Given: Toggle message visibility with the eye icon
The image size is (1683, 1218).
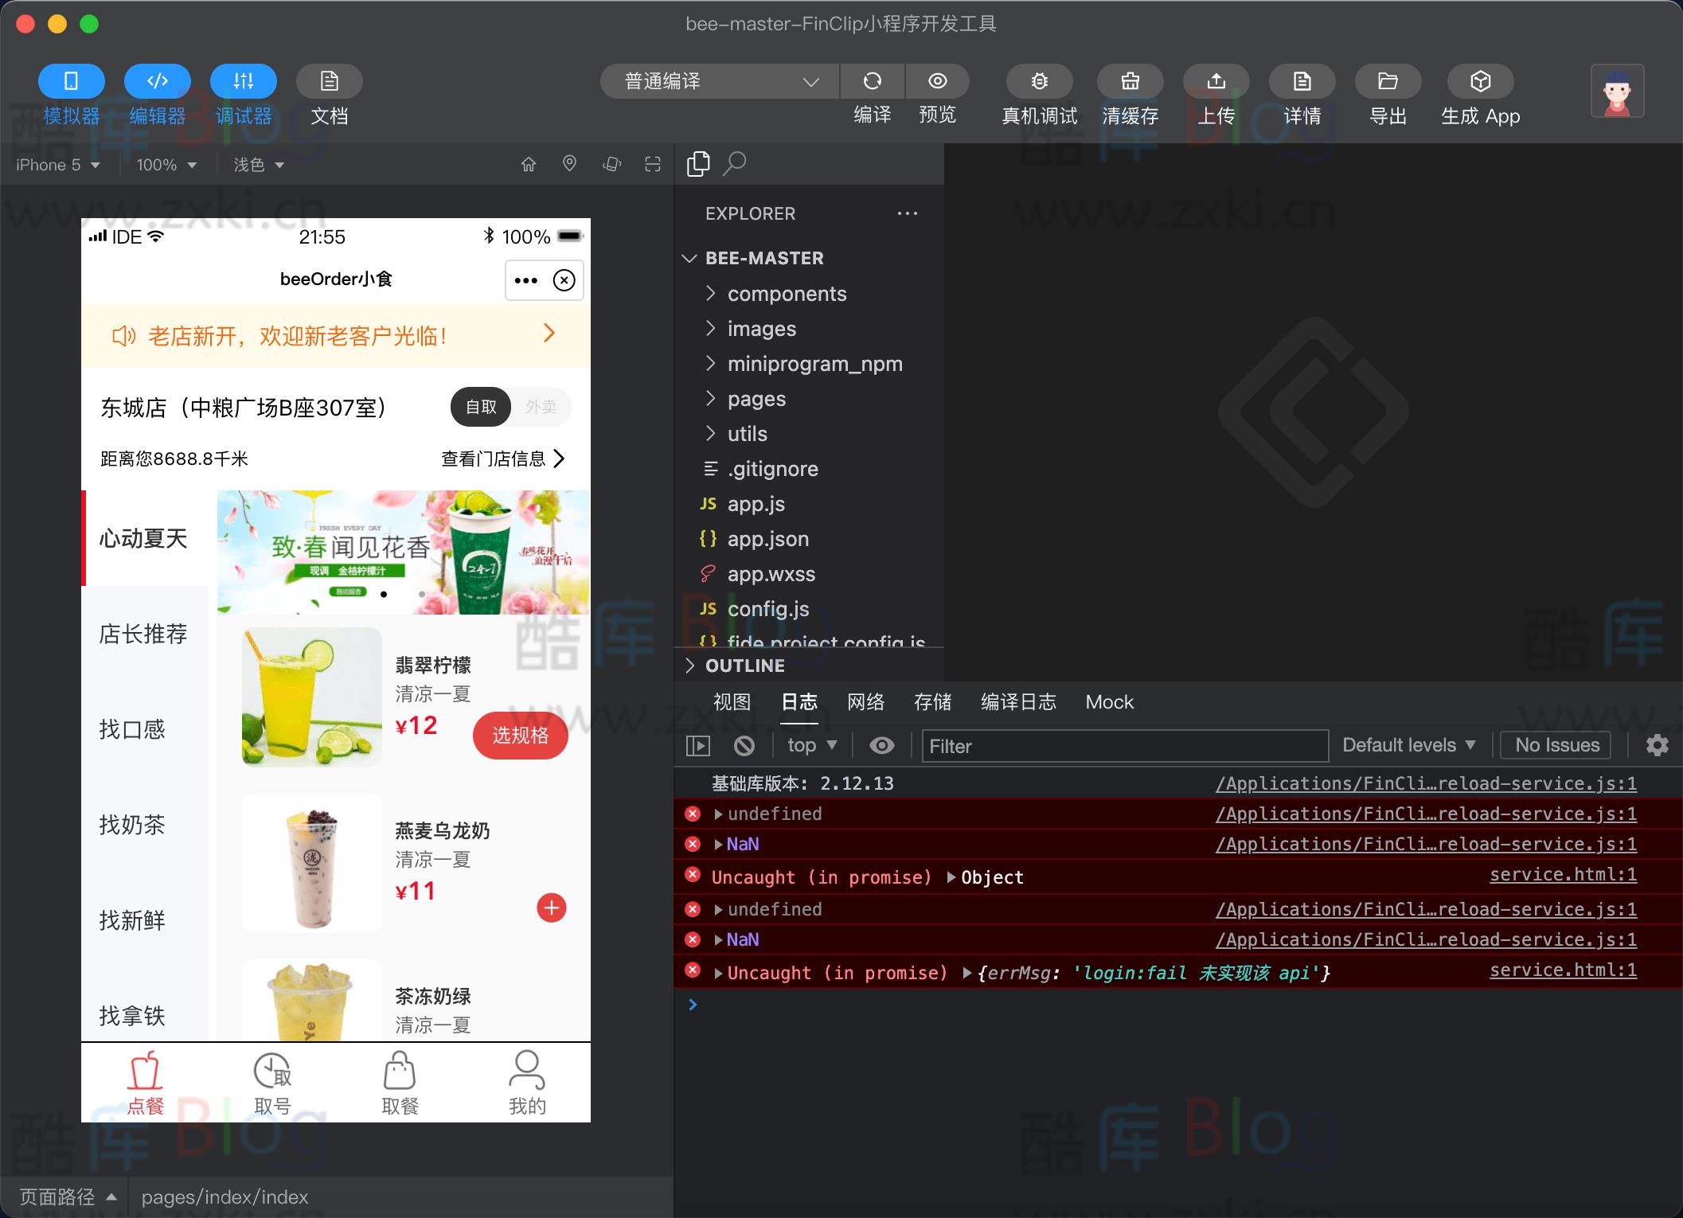Looking at the screenshot, I should 881,745.
